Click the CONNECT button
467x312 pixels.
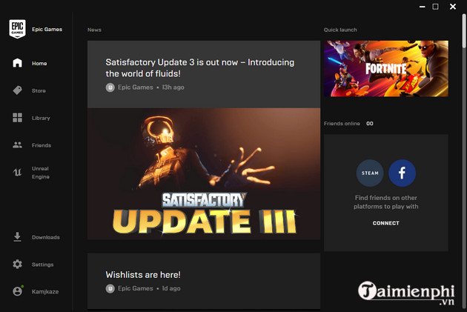[386, 223]
